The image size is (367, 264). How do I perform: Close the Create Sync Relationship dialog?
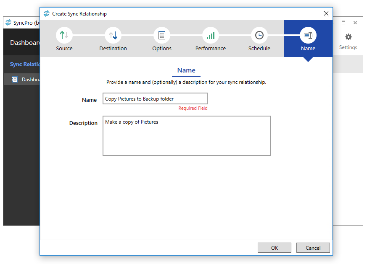[x=326, y=13]
